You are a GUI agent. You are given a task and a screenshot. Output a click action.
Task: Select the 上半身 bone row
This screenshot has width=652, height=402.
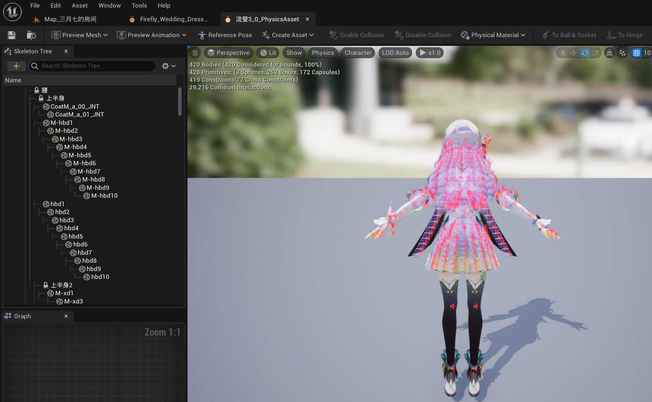coord(55,98)
